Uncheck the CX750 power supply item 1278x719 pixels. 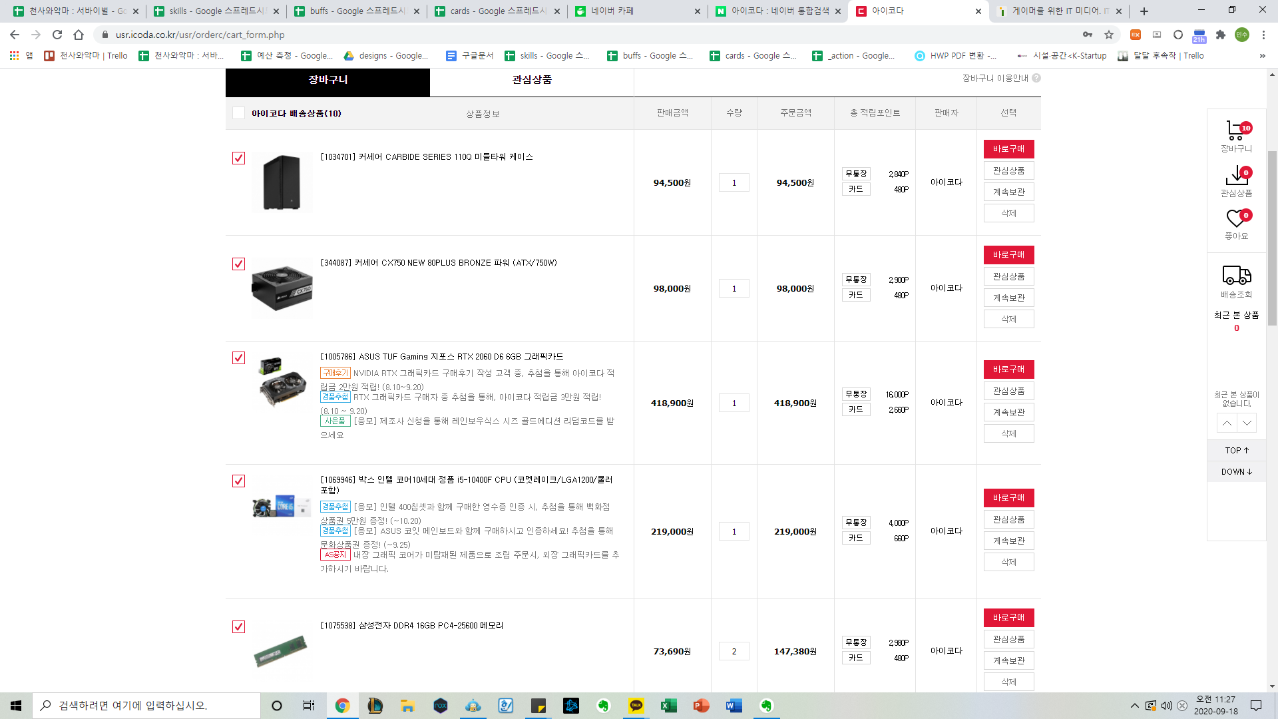tap(238, 264)
